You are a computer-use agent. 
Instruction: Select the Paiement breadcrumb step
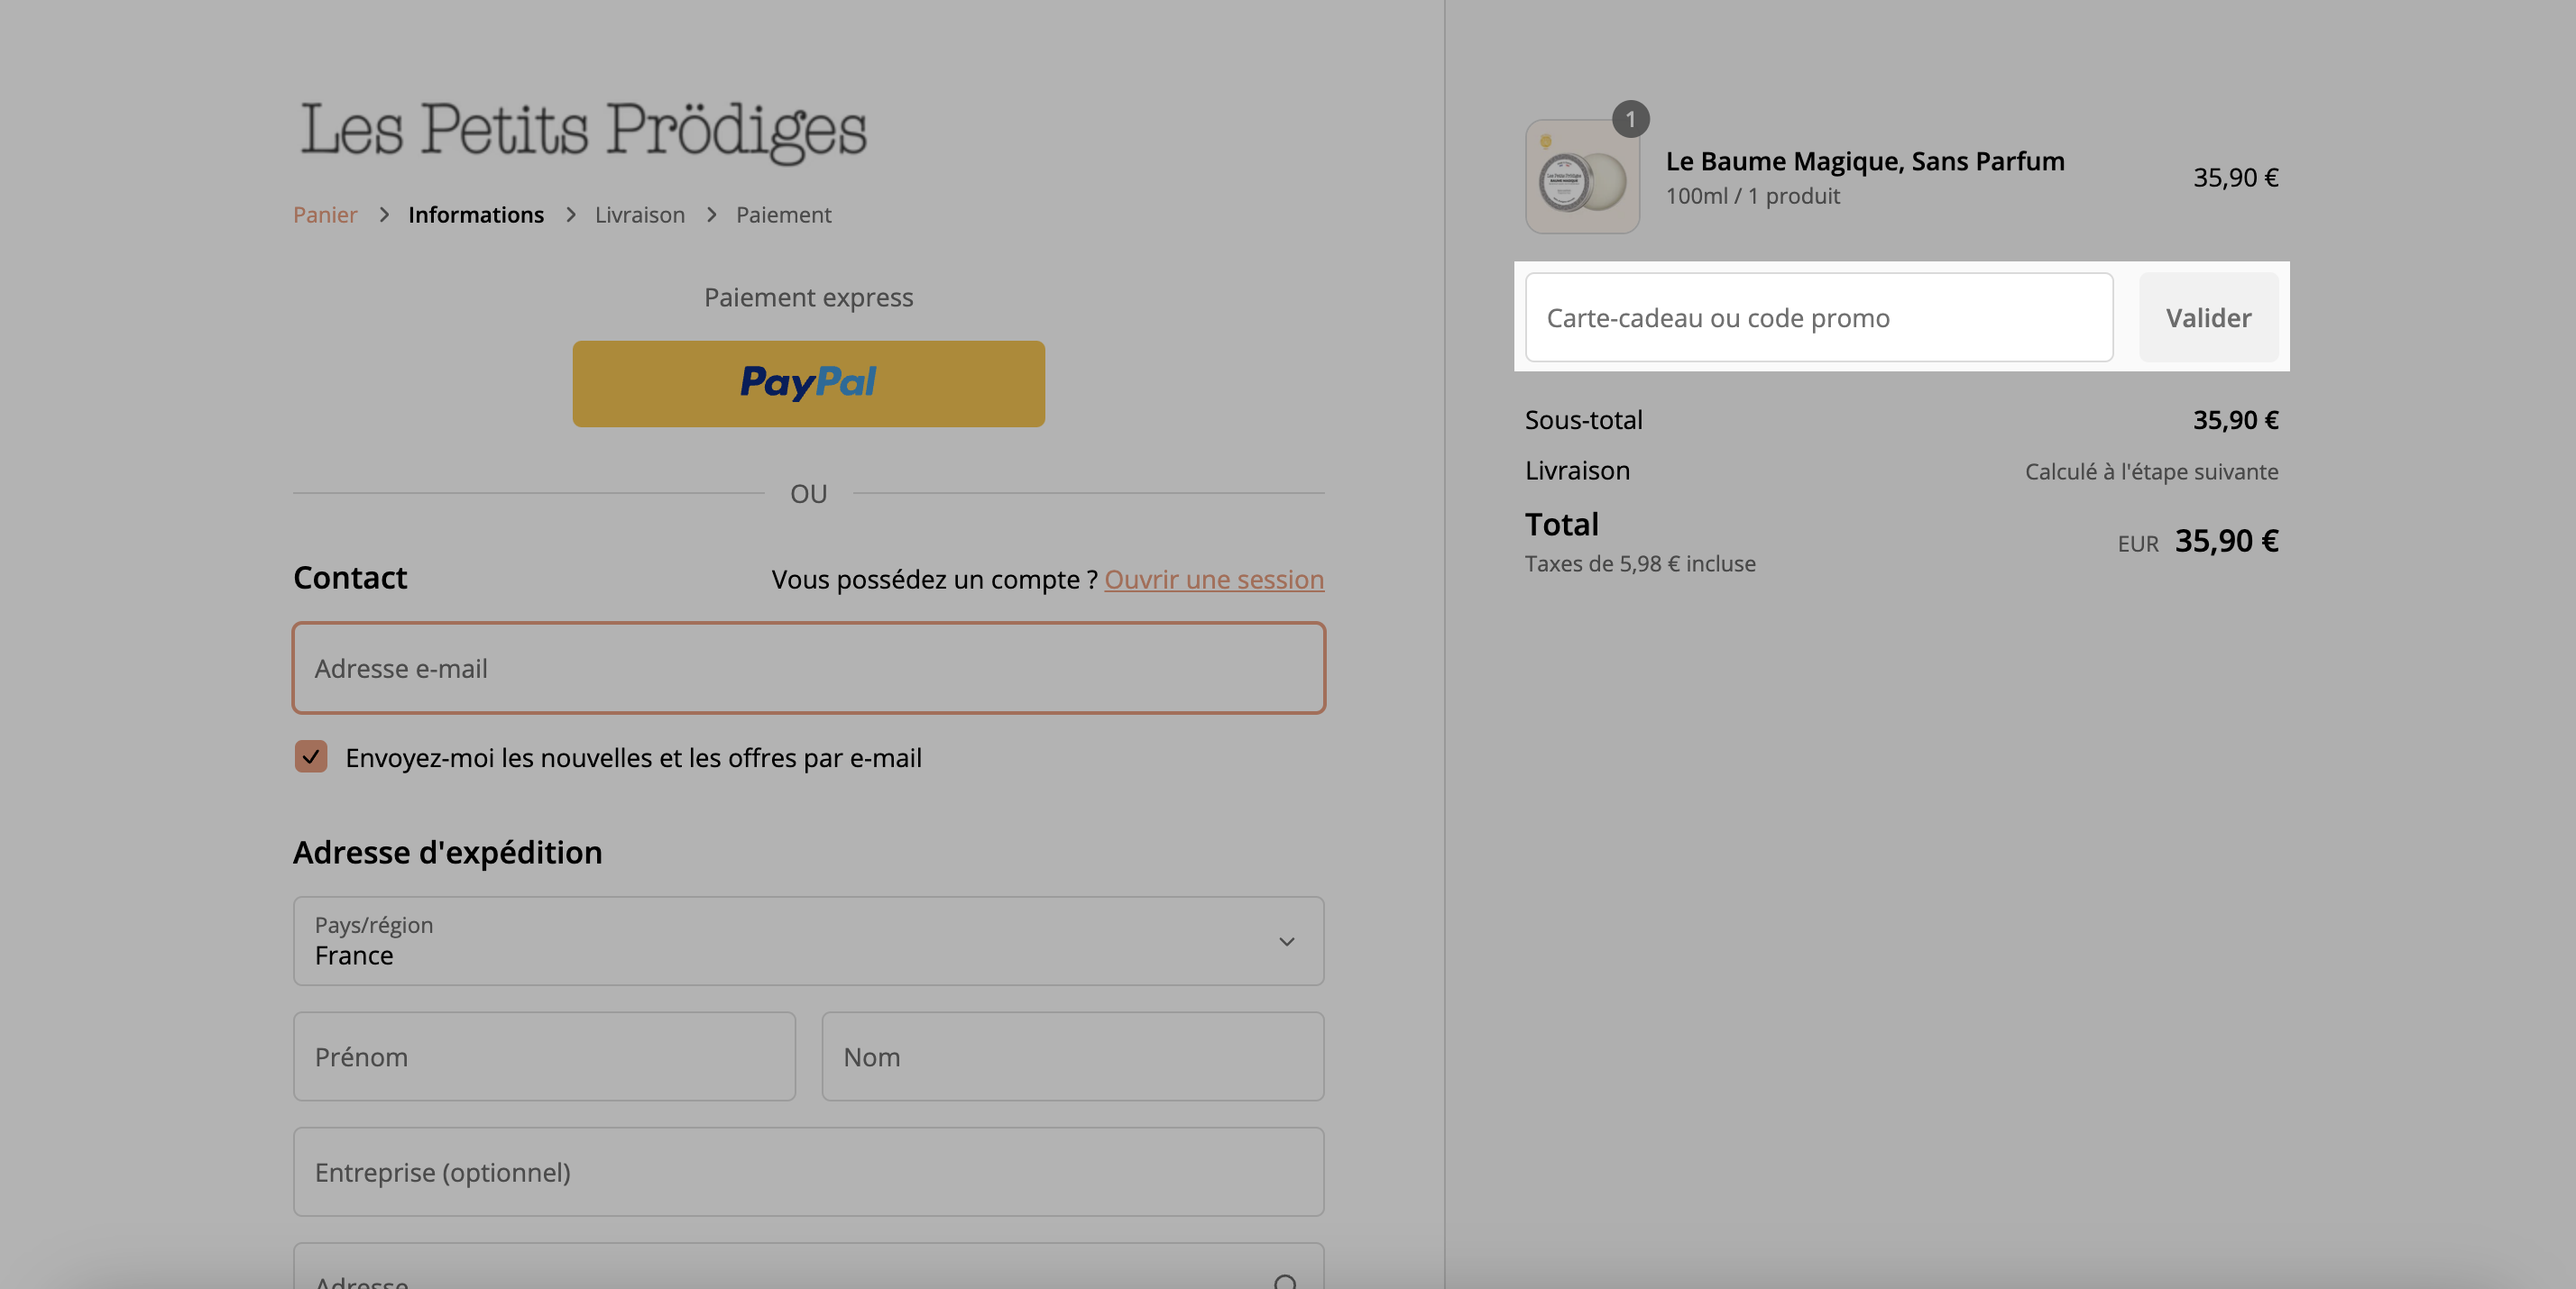click(x=784, y=215)
